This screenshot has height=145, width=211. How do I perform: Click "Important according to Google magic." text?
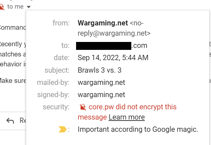tap(138, 129)
